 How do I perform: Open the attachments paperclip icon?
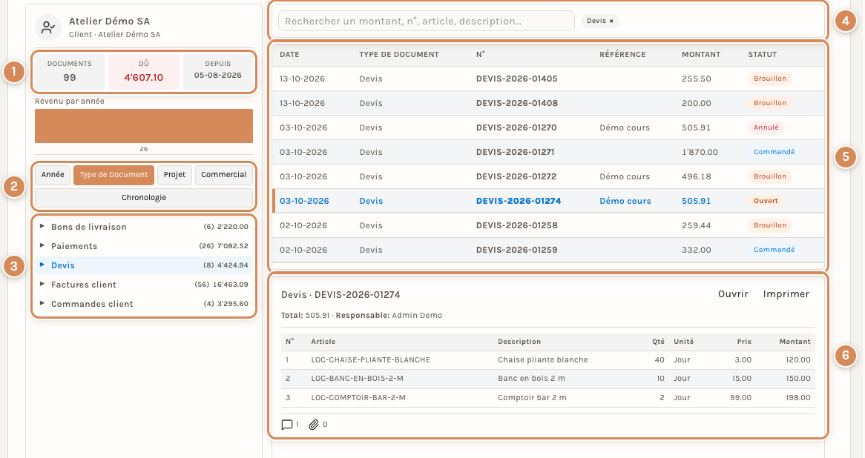pyautogui.click(x=314, y=425)
